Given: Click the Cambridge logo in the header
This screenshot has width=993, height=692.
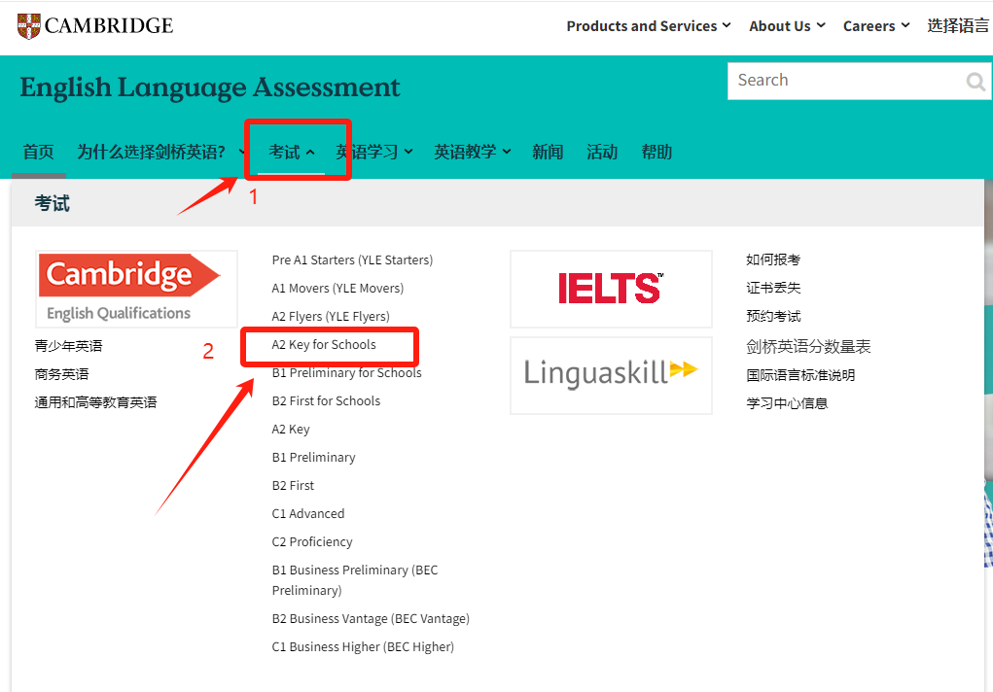Looking at the screenshot, I should pyautogui.click(x=95, y=26).
